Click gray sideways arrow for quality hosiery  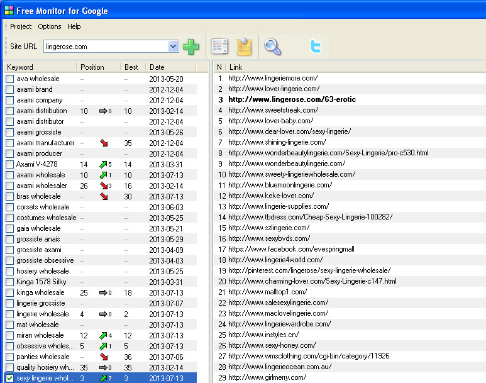[103, 367]
